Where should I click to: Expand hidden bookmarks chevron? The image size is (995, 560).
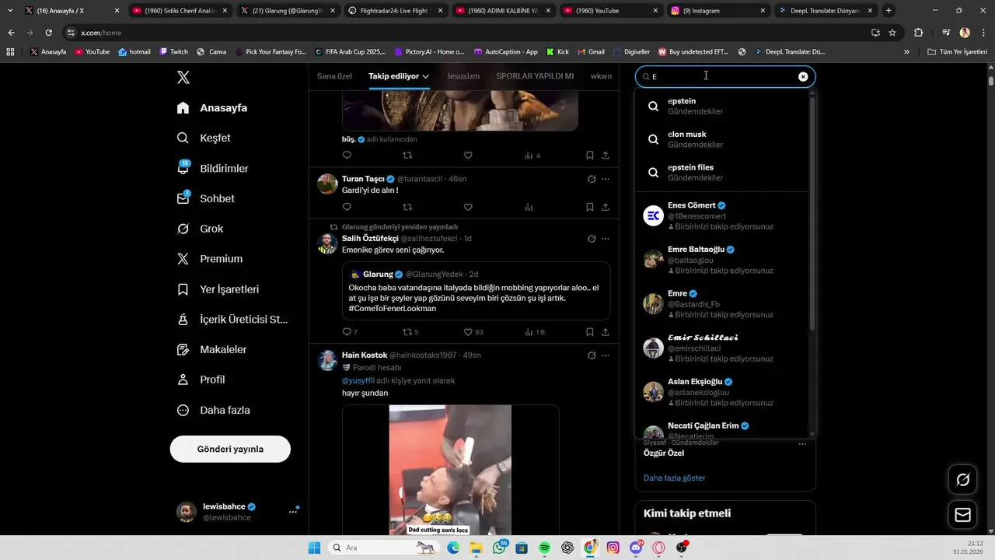[x=906, y=51]
